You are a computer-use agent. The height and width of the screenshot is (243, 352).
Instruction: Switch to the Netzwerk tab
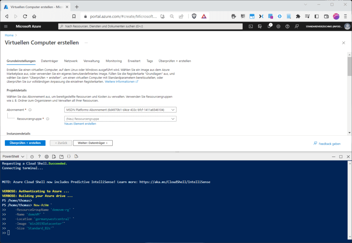[71, 61]
